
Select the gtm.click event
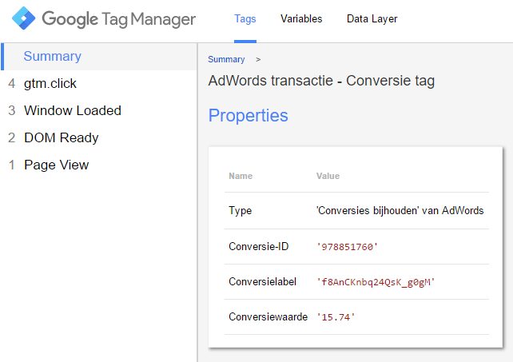pyautogui.click(x=50, y=84)
